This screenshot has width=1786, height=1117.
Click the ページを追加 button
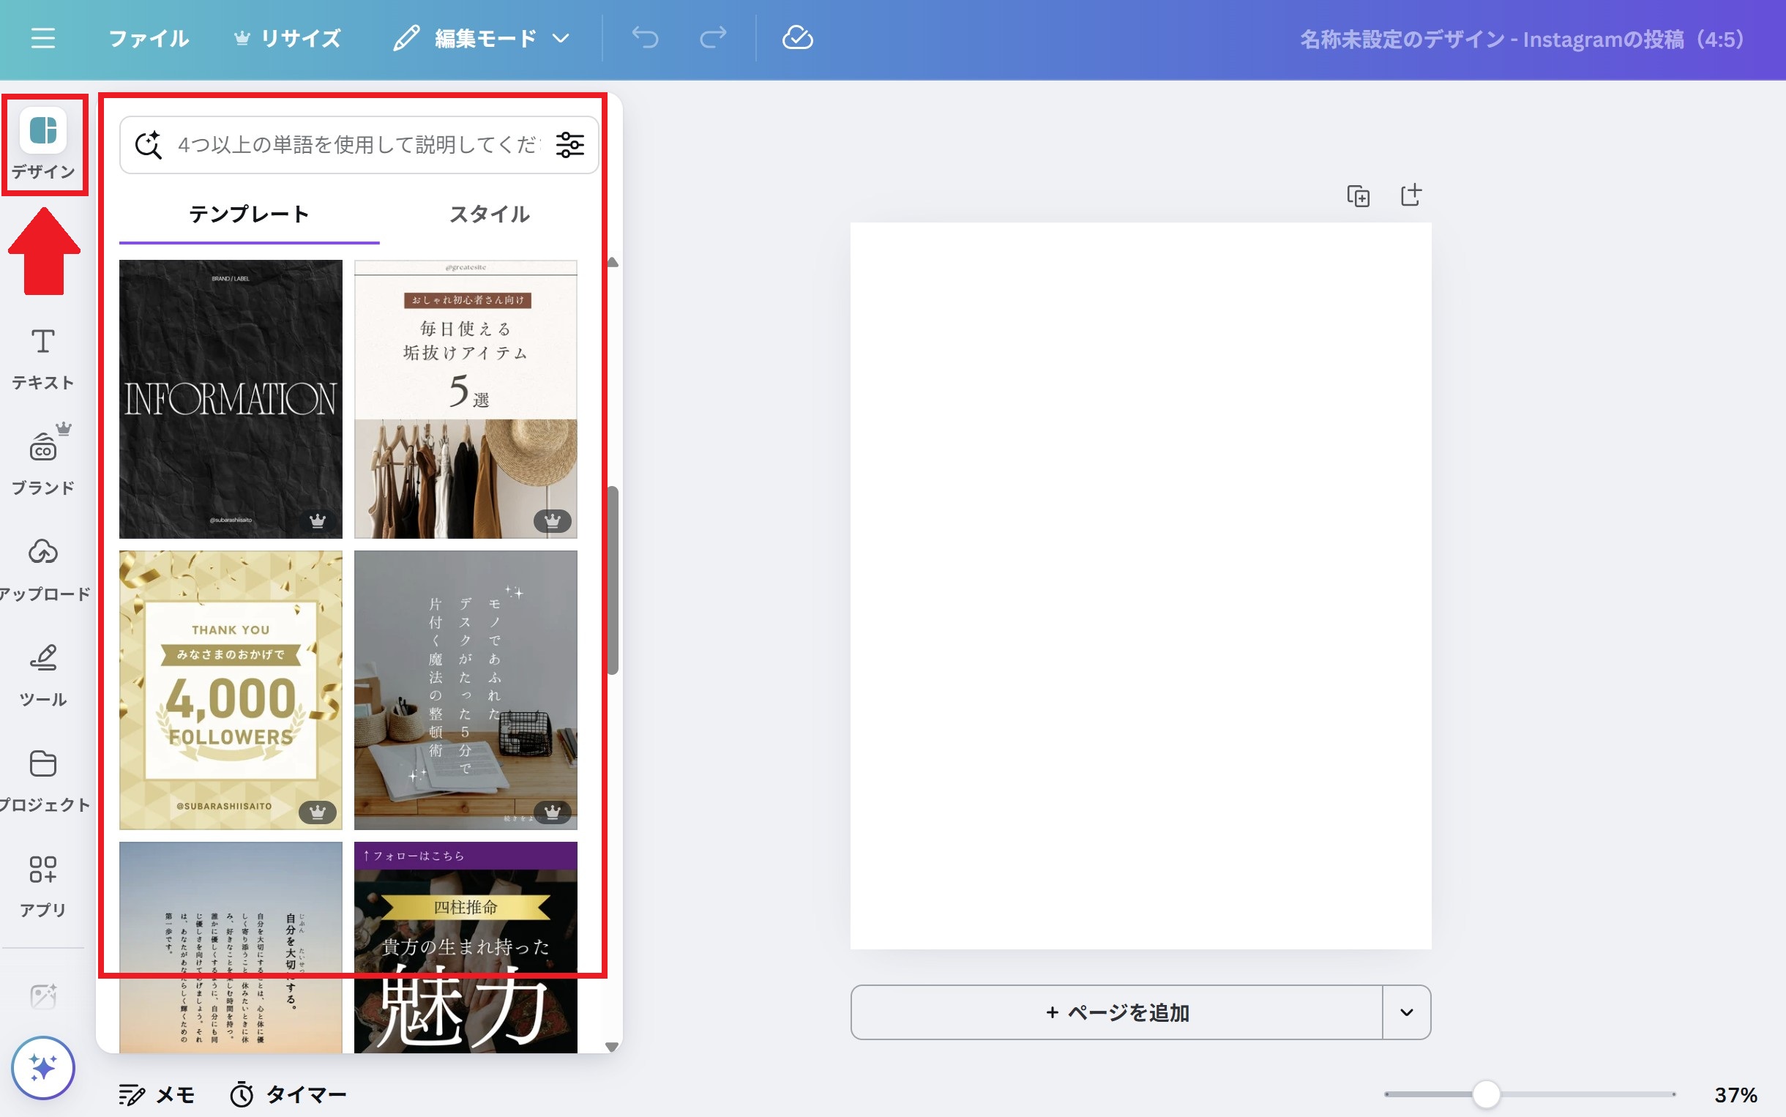1116,1012
